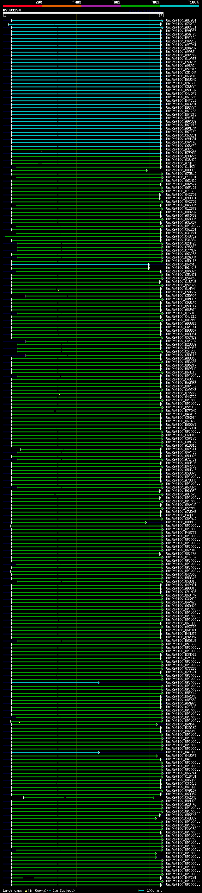Click the green bar for UniRef100_C6ZQM5
The height and width of the screenshot is (893, 202).
point(89,798)
